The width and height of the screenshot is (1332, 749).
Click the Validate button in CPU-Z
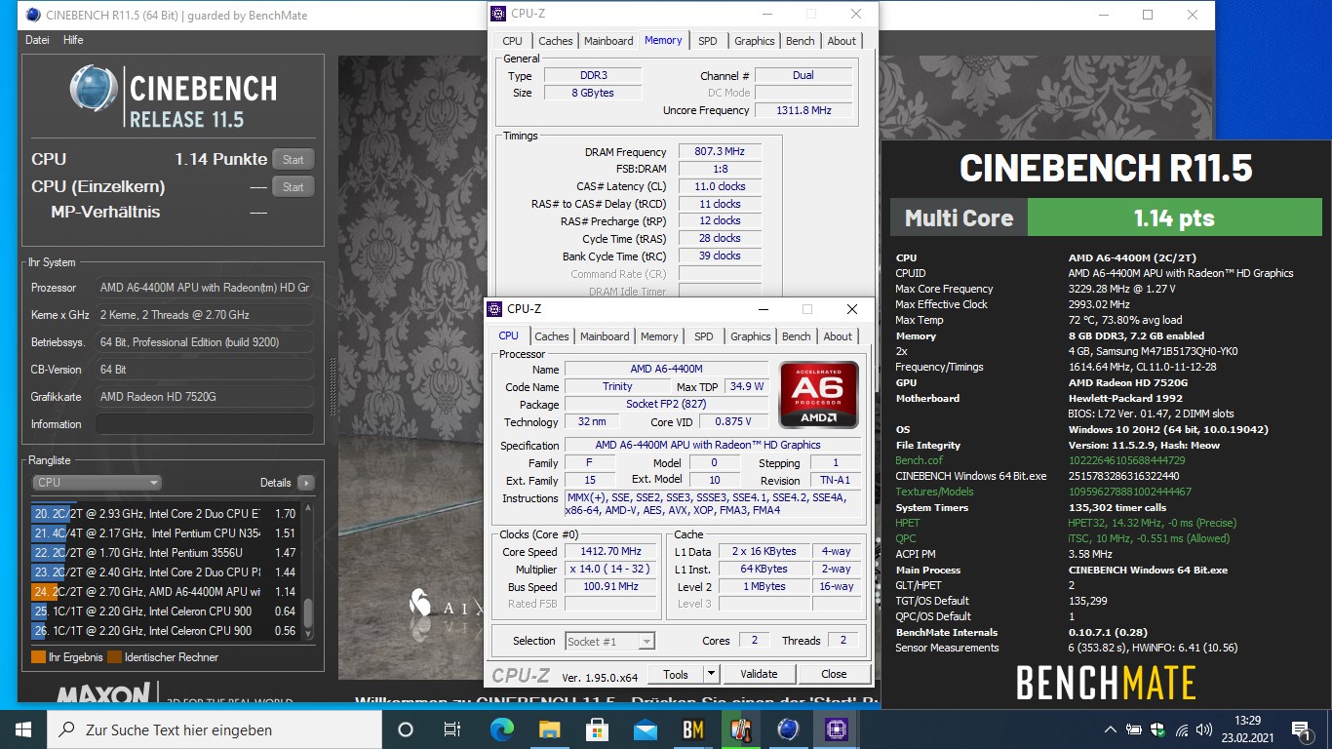pos(759,674)
